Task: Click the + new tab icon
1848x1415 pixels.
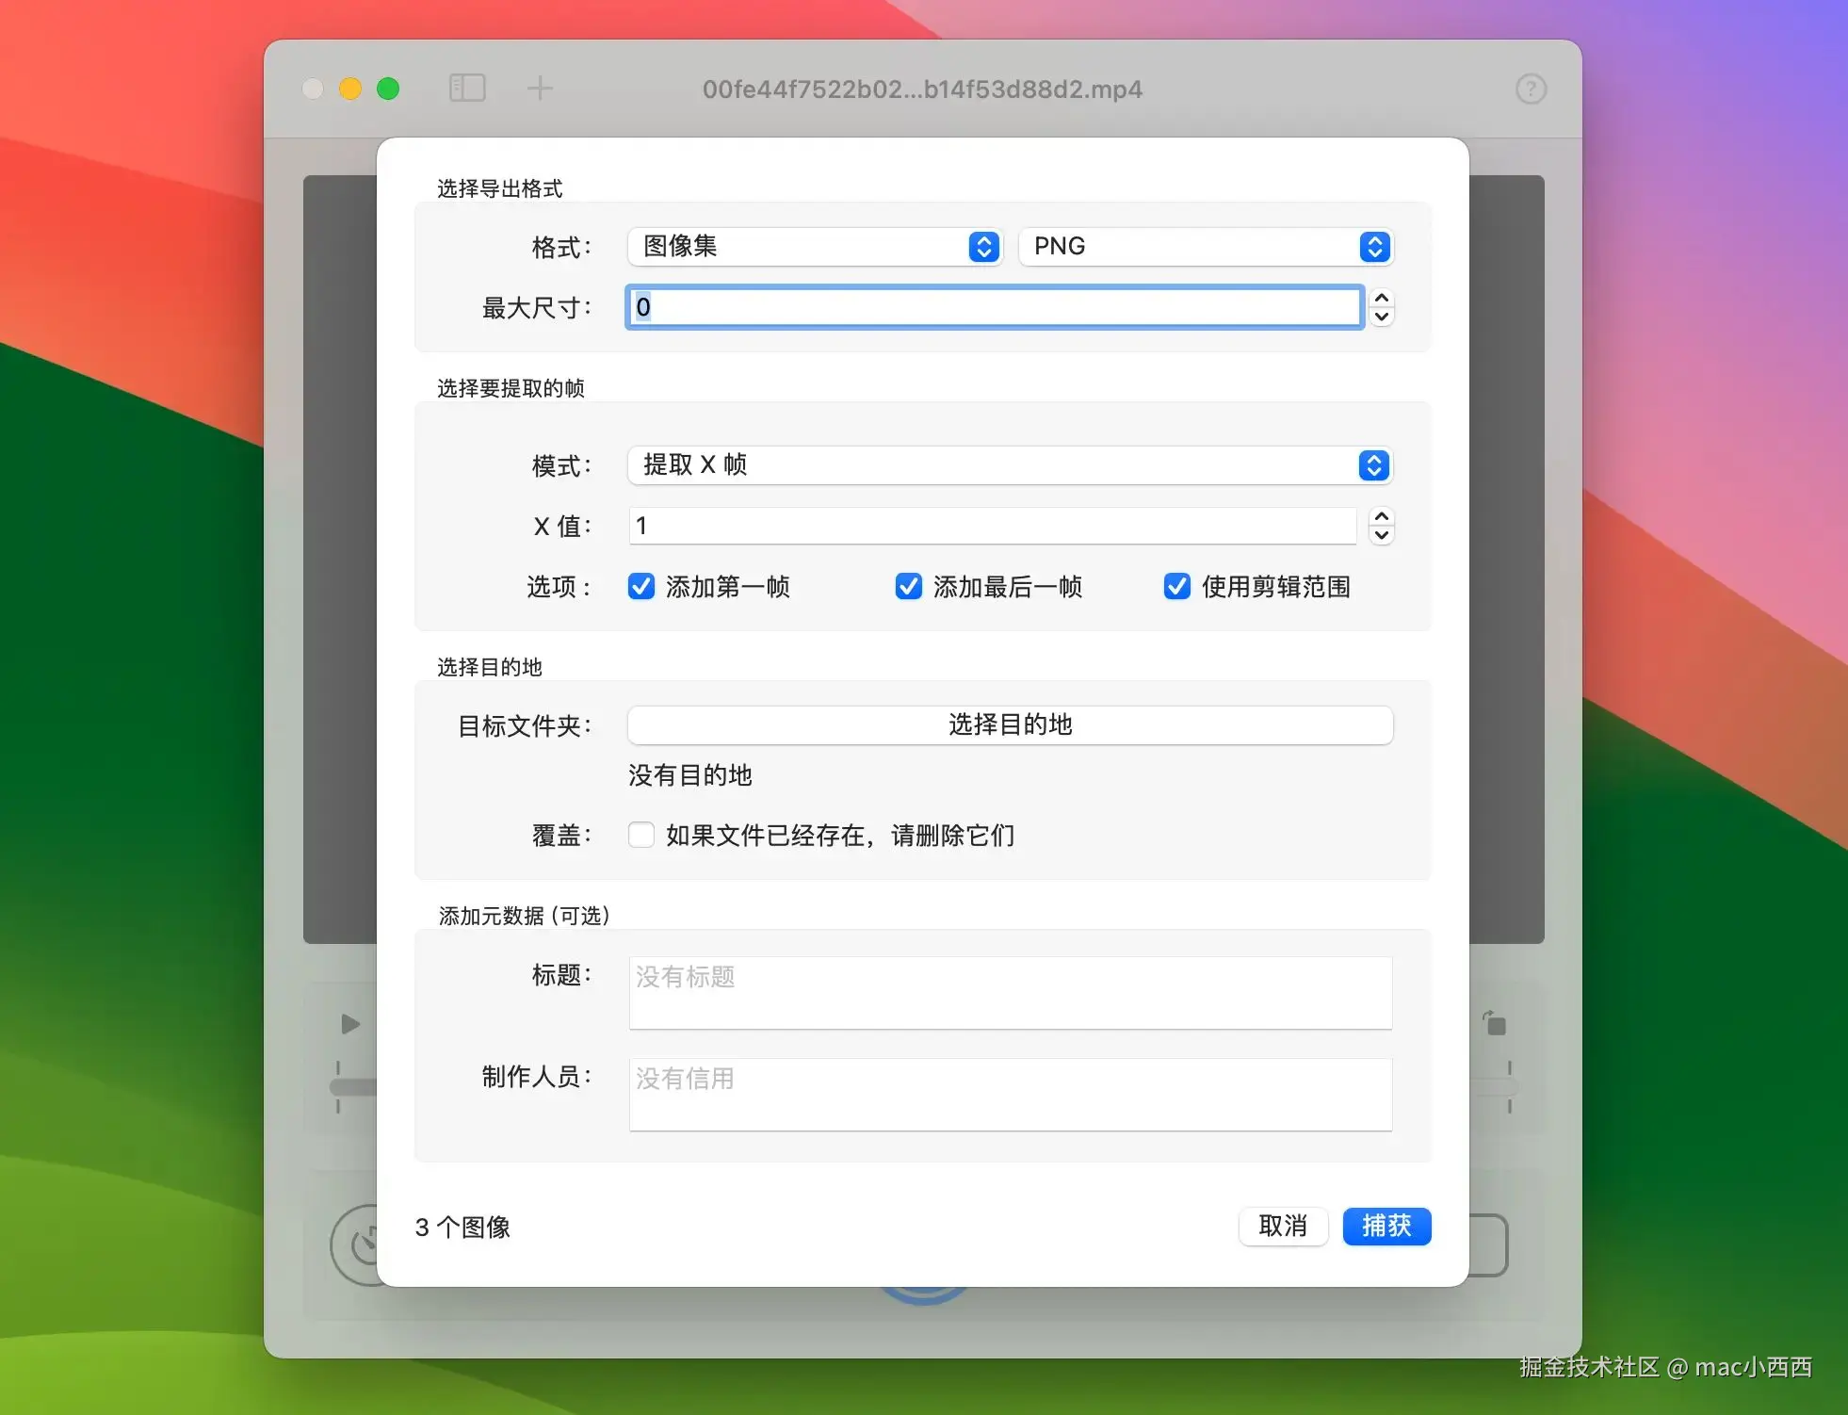Action: 539,88
